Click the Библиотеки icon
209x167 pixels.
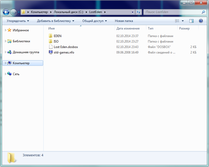tap(9, 41)
